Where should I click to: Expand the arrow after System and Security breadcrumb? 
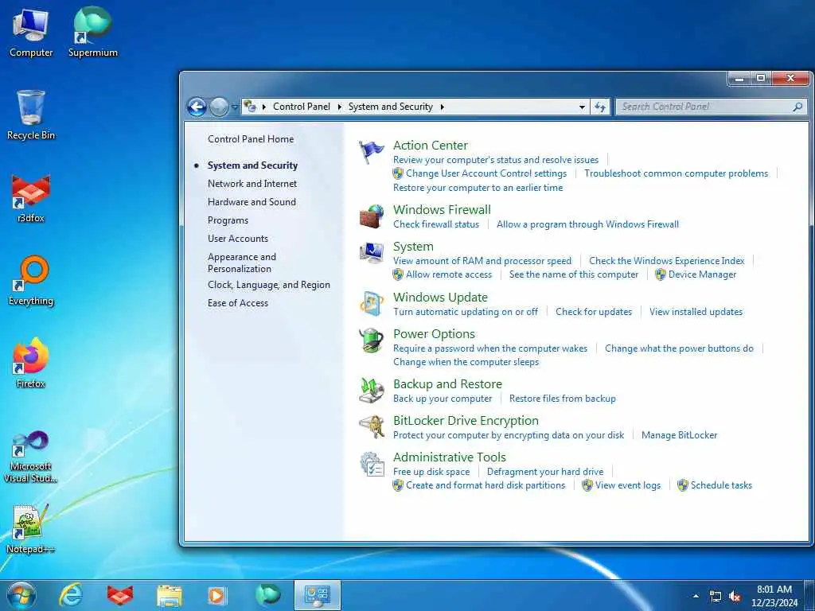pyautogui.click(x=443, y=107)
